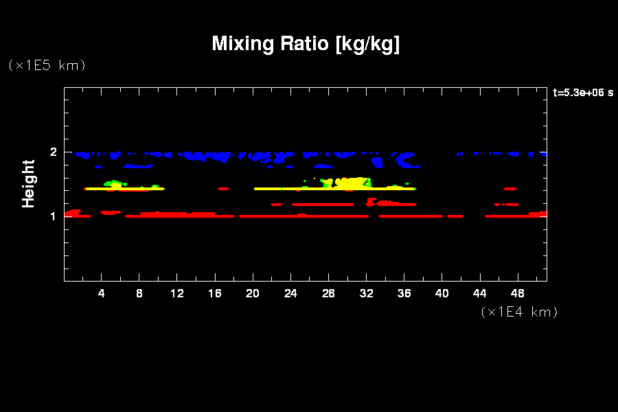618x412 pixels.
Task: Click horizontal axis tick label 8
Action: click(x=139, y=293)
